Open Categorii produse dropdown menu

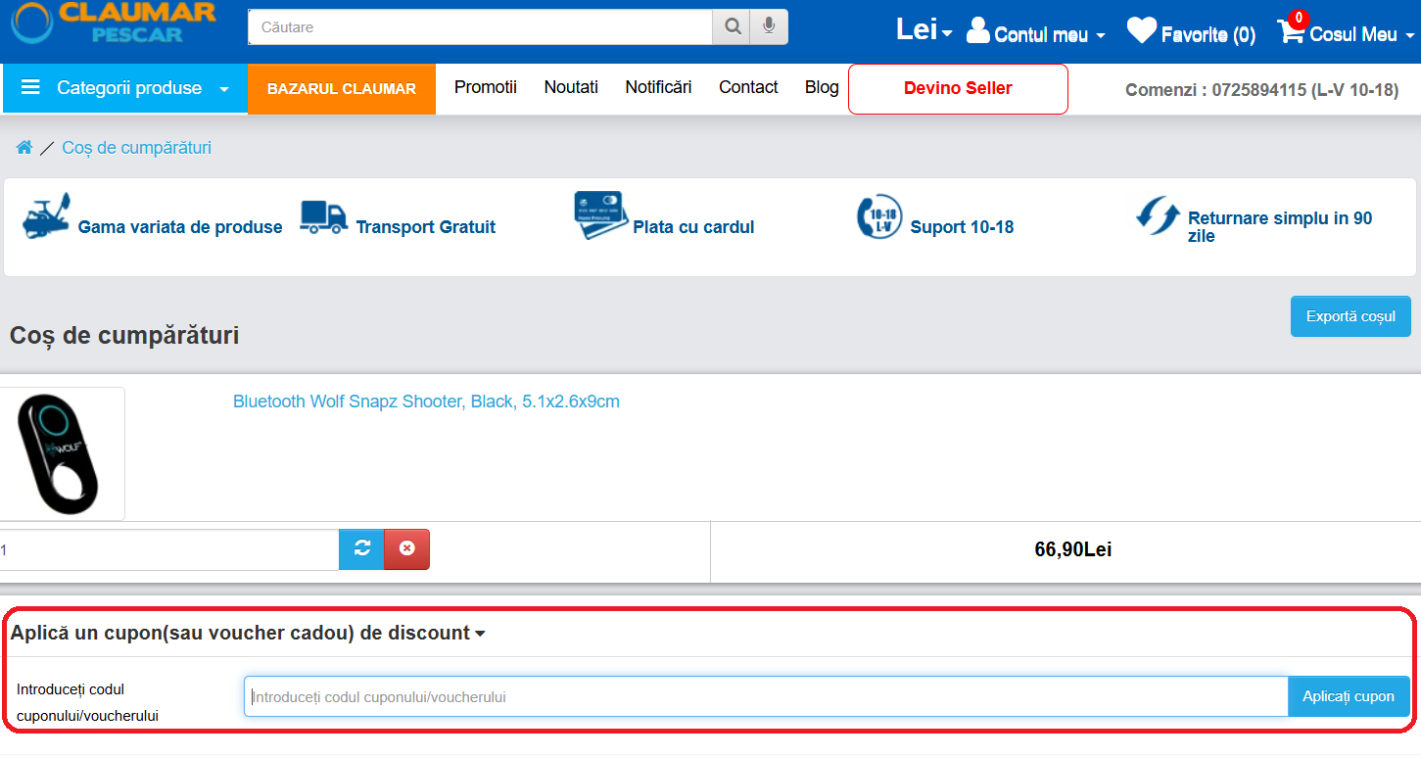(x=125, y=88)
